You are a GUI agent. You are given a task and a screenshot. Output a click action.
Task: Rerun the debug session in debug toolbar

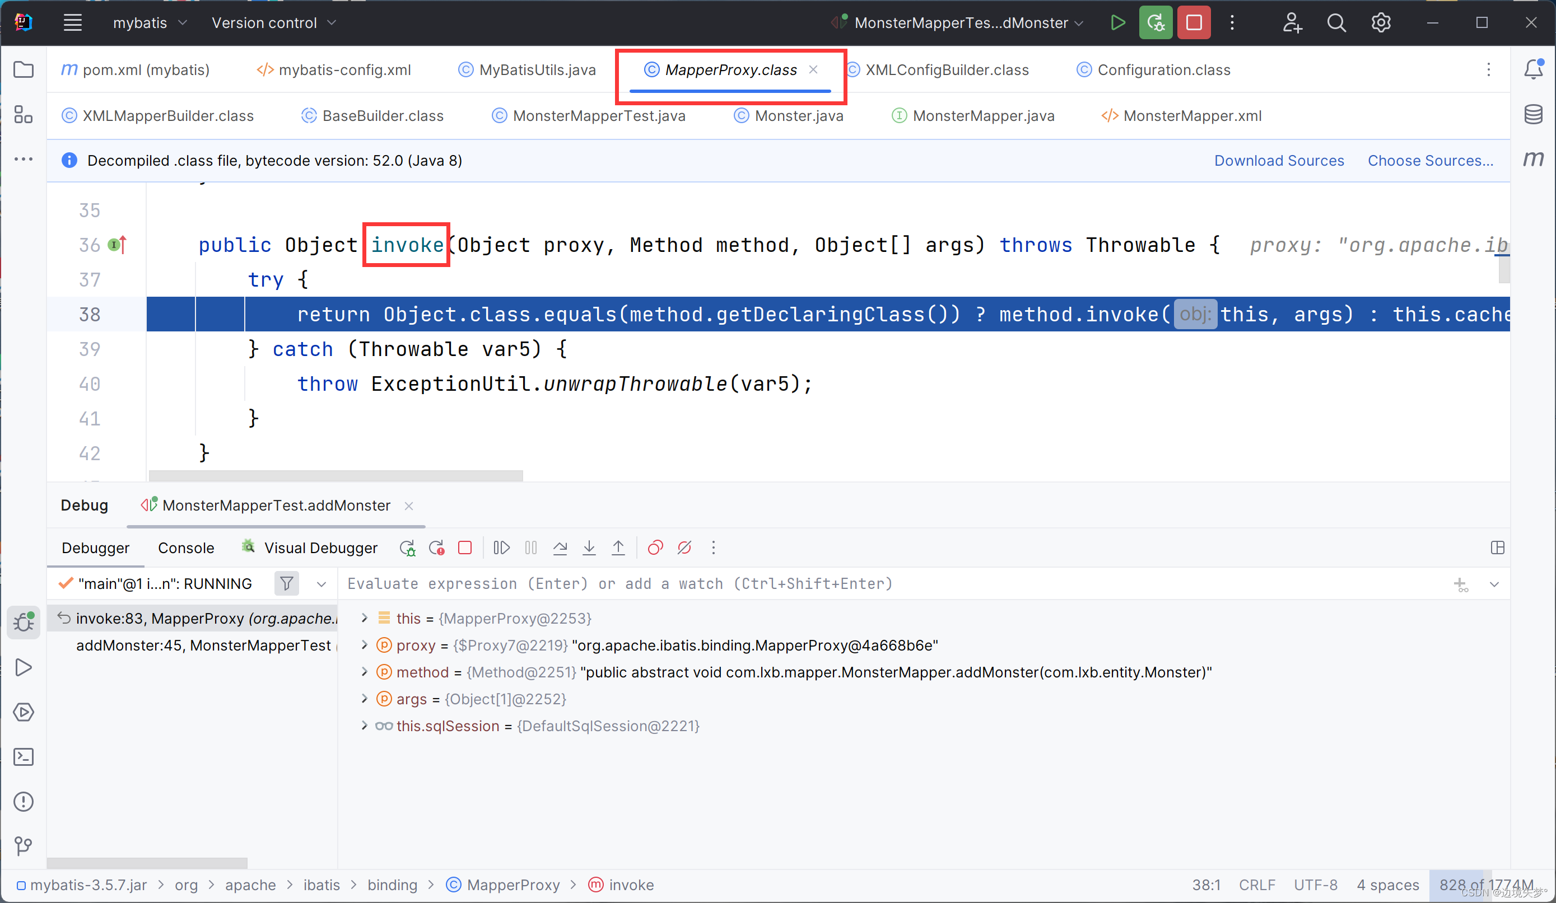pyautogui.click(x=408, y=548)
